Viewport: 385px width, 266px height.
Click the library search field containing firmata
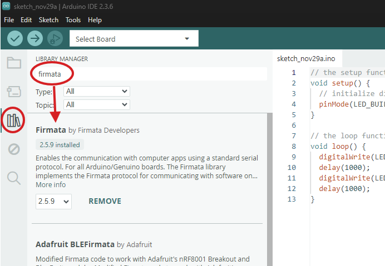[150, 74]
